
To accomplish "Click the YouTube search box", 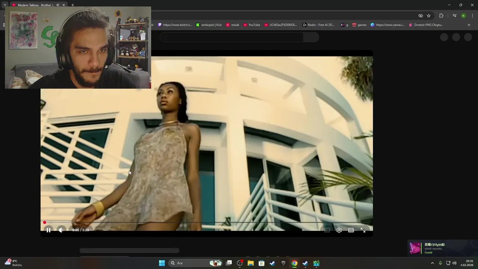I will (231, 37).
